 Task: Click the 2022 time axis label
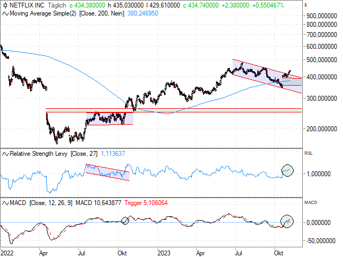(x=7, y=253)
